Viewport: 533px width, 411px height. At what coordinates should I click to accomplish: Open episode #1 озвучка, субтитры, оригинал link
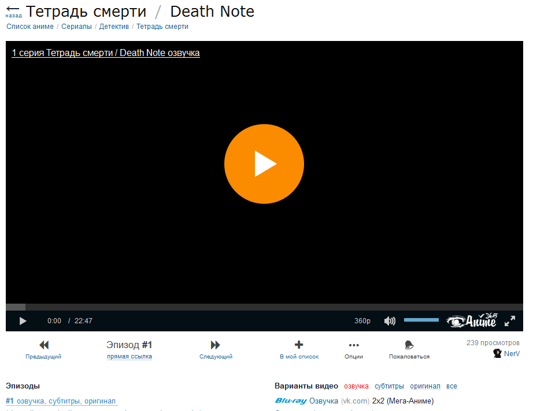coord(61,401)
